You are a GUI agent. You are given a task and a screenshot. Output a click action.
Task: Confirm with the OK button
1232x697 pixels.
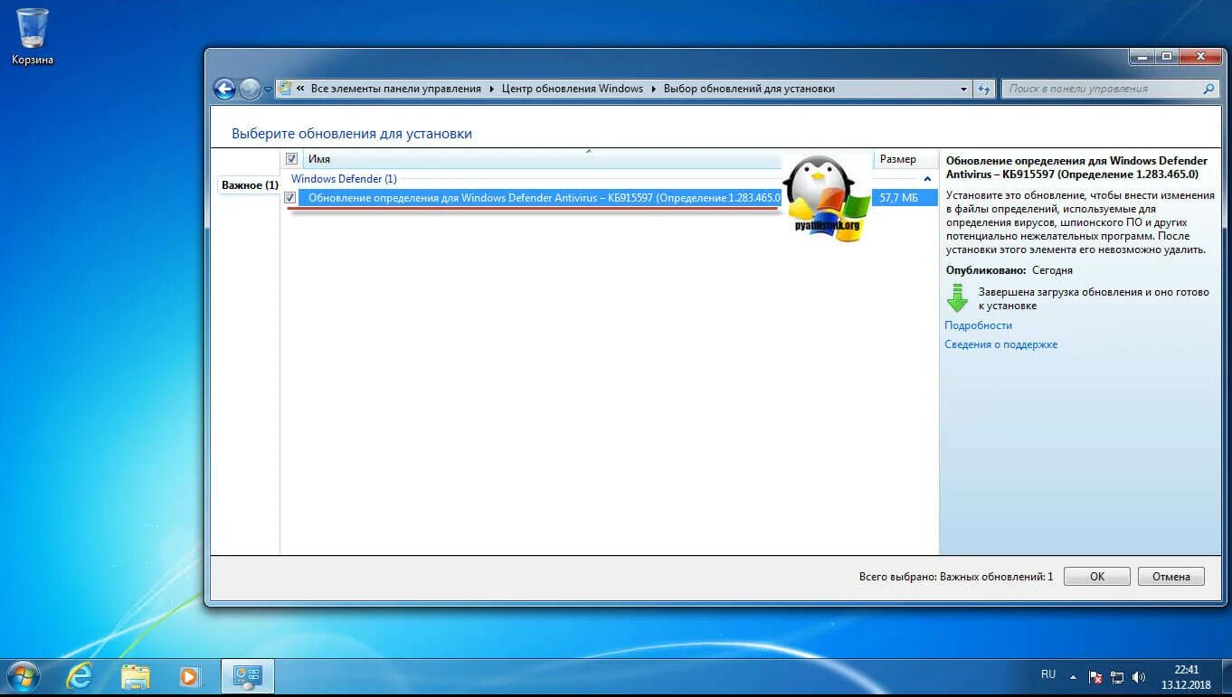[x=1096, y=577]
